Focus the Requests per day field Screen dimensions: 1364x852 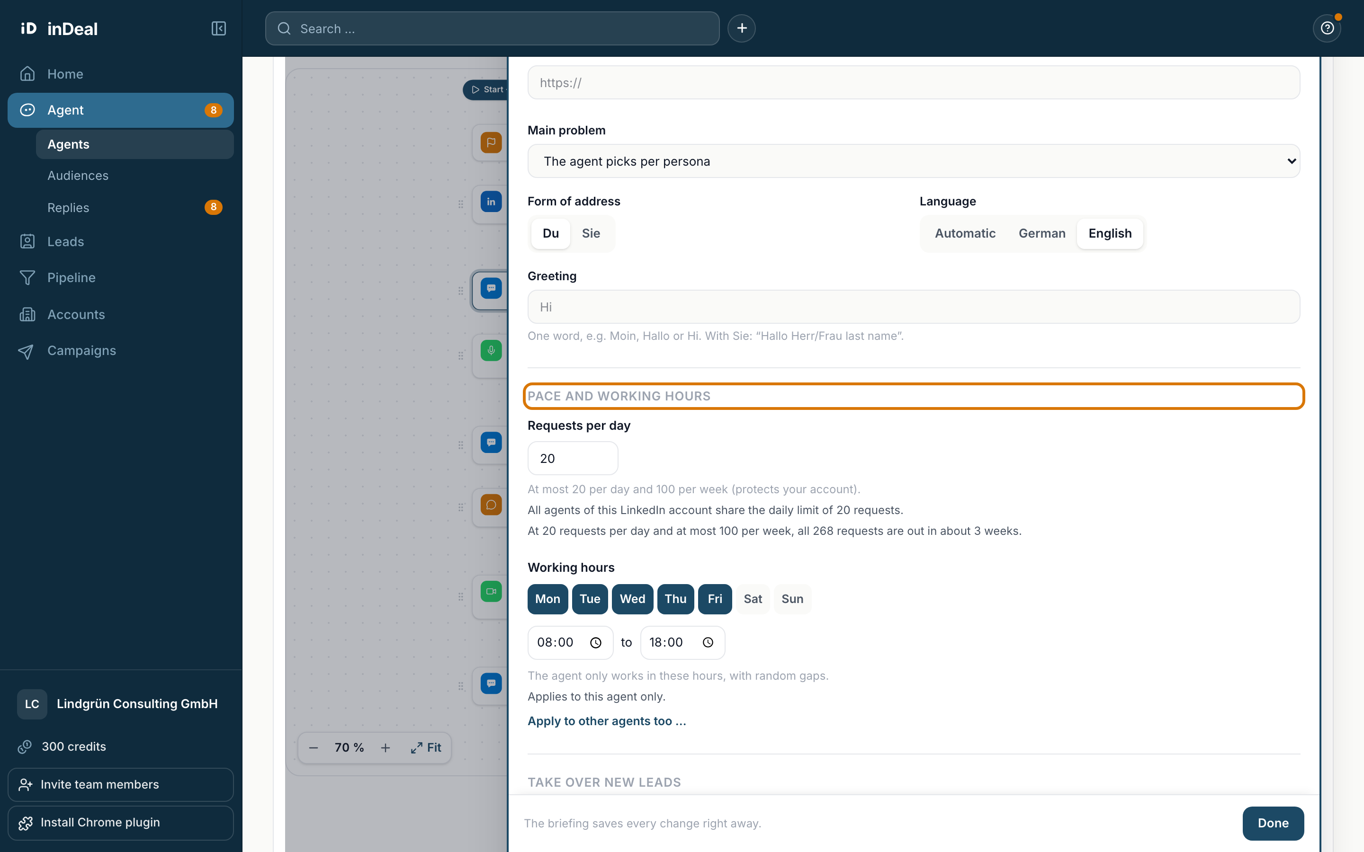tap(573, 458)
